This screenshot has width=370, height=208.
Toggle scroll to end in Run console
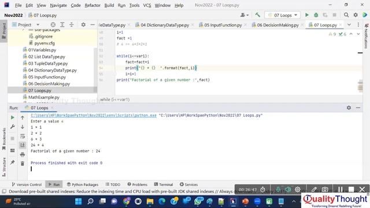tap(23, 145)
